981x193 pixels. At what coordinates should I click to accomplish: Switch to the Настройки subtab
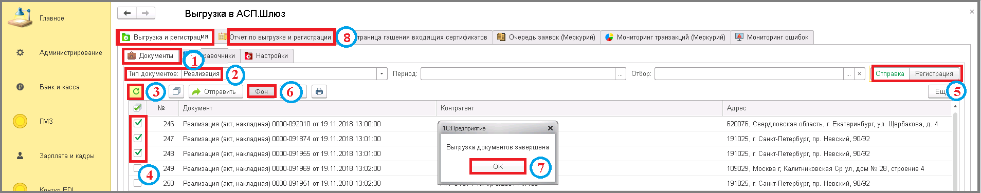click(266, 55)
